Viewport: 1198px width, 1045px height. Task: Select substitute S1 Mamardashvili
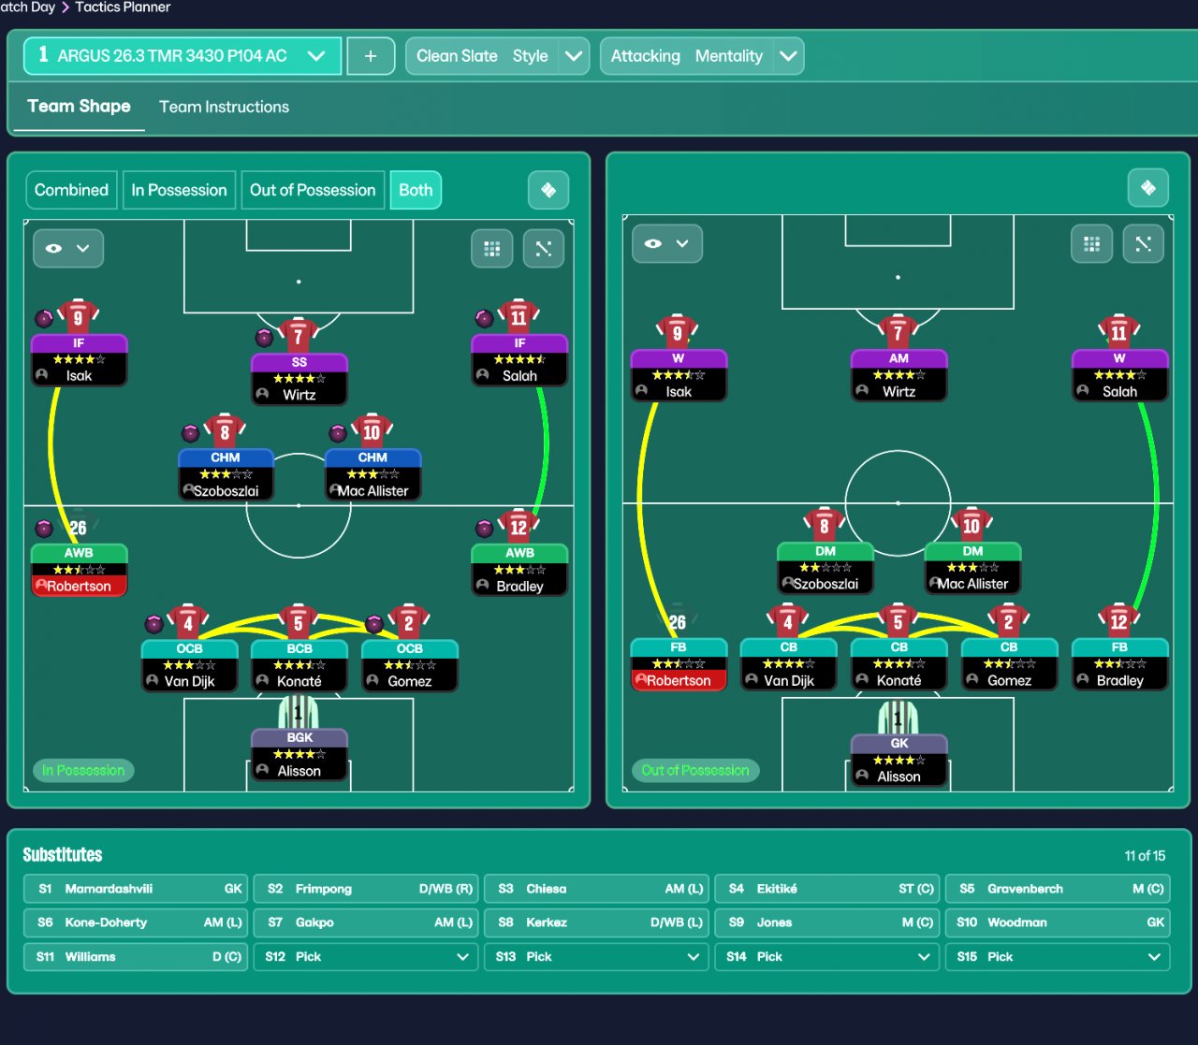click(136, 889)
